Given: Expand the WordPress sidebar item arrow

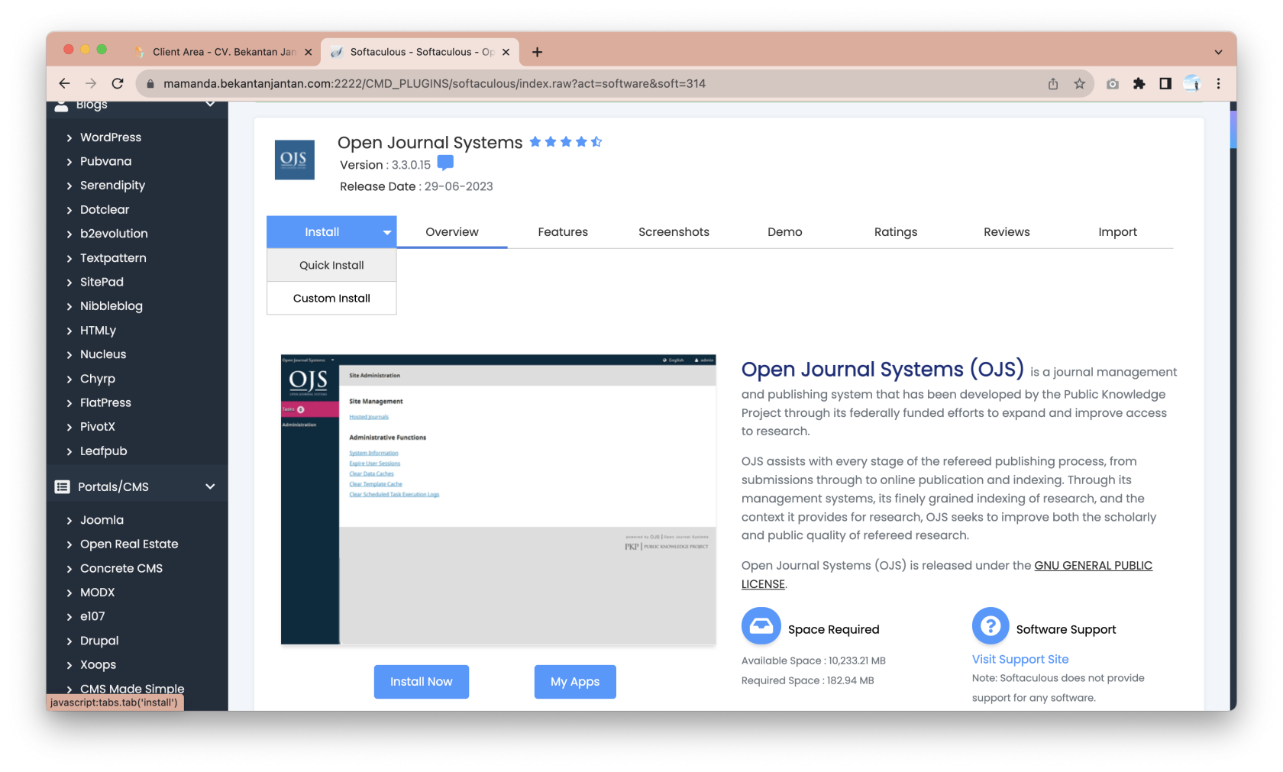Looking at the screenshot, I should click(69, 138).
